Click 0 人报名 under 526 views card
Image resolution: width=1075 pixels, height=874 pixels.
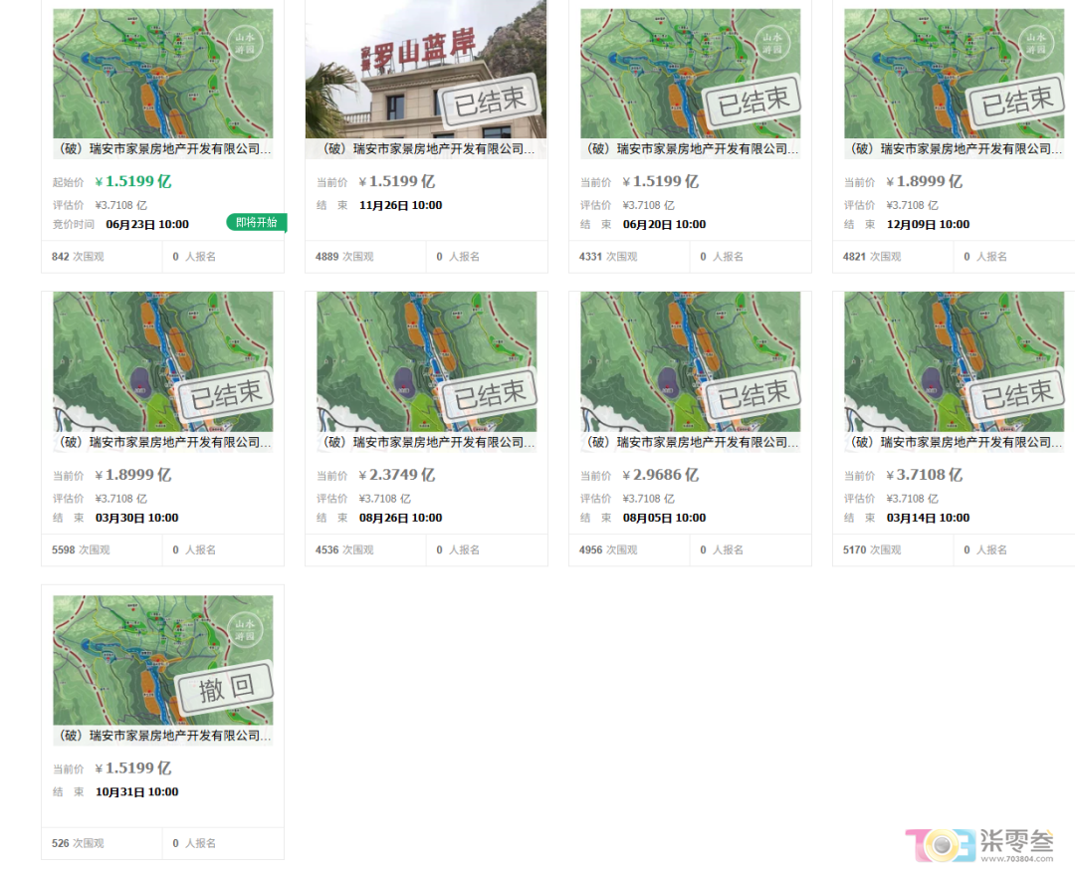(194, 843)
